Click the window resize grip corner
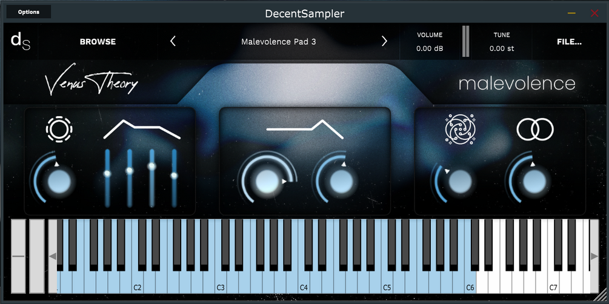This screenshot has height=304, width=609. pyautogui.click(x=601, y=295)
